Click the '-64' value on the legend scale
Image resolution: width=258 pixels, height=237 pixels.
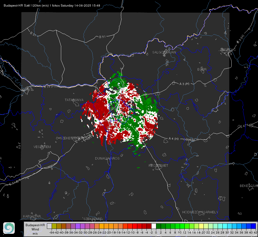tap(51, 233)
